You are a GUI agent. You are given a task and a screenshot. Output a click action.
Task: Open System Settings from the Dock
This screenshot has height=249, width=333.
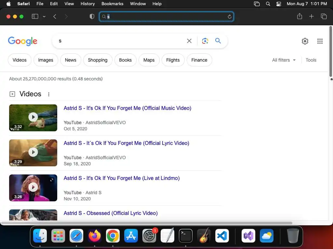[x=149, y=236]
